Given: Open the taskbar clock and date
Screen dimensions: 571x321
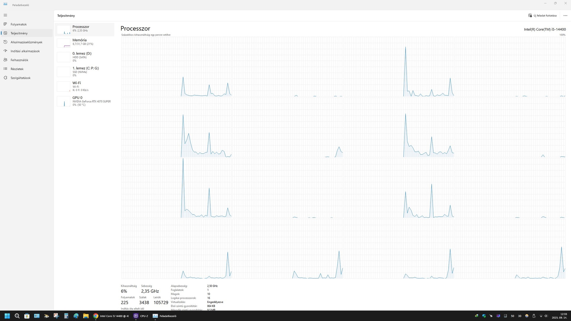Looking at the screenshot, I should 559,316.
